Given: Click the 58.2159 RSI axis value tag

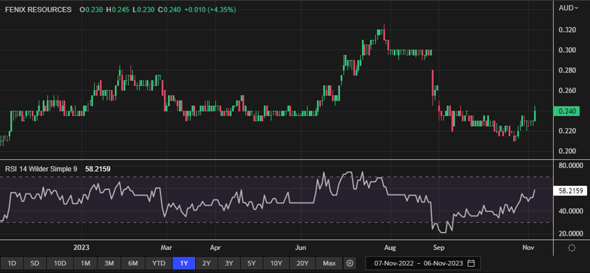Looking at the screenshot, I should 571,191.
